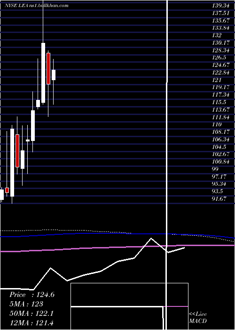Click the 135.67 price axis label

(220, 21)
